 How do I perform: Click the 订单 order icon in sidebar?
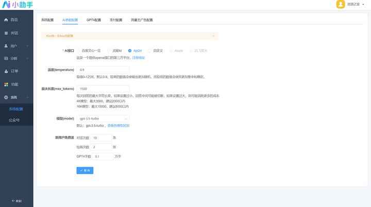(6, 71)
